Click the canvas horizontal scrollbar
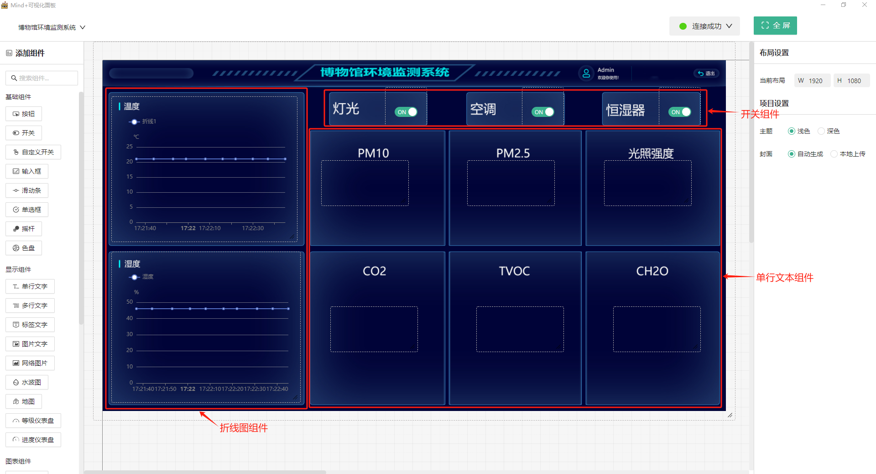 (x=205, y=472)
